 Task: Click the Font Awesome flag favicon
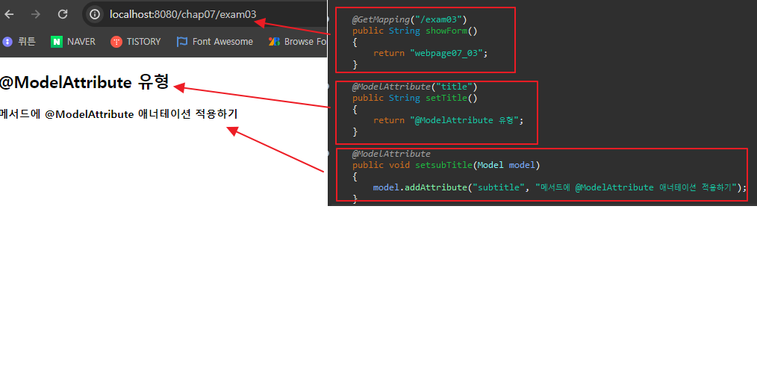point(182,42)
